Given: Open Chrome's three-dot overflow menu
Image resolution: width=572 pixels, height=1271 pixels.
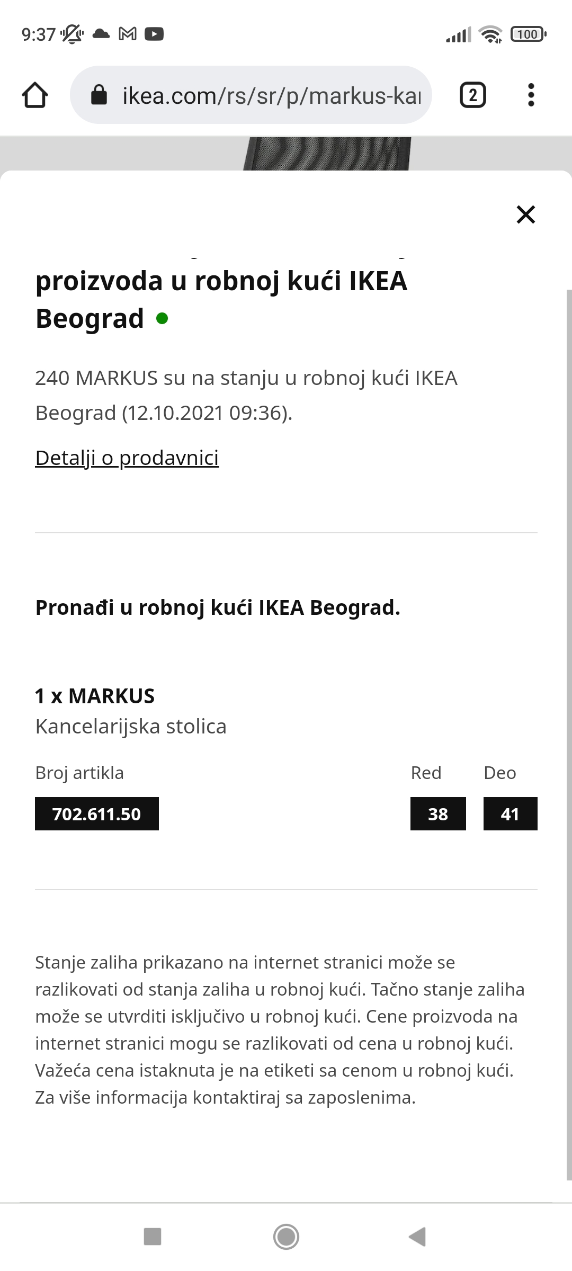Looking at the screenshot, I should [531, 96].
